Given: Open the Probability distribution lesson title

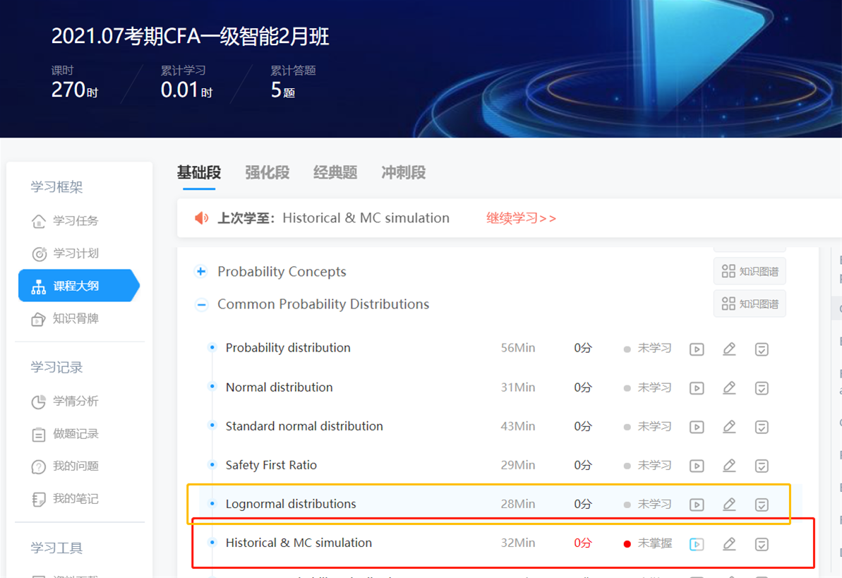Looking at the screenshot, I should (x=288, y=348).
